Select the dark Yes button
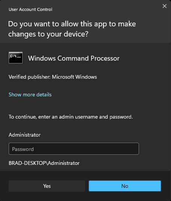 pyautogui.click(x=47, y=186)
